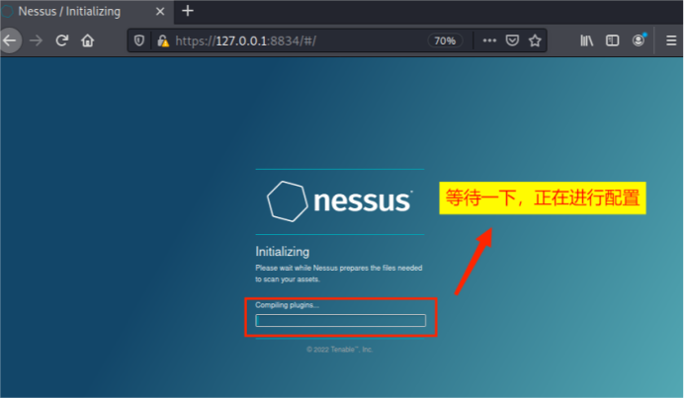Go back to previous page

tap(10, 40)
